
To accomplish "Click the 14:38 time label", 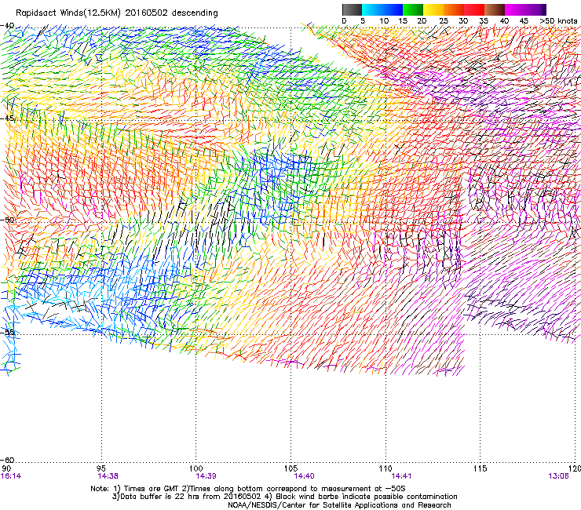I will coord(108,476).
